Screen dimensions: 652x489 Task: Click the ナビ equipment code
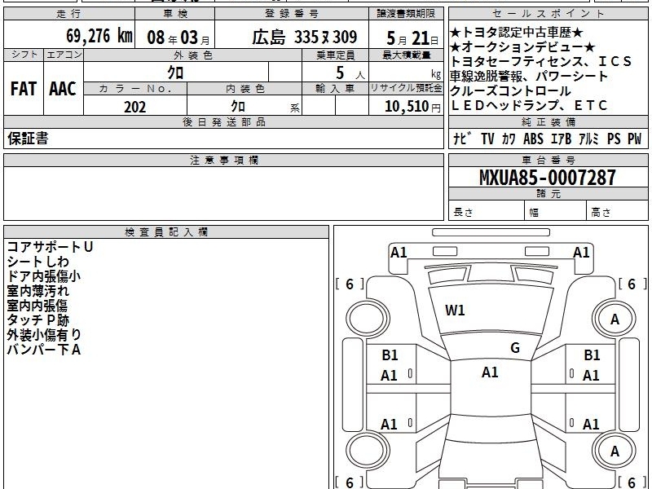pos(462,139)
